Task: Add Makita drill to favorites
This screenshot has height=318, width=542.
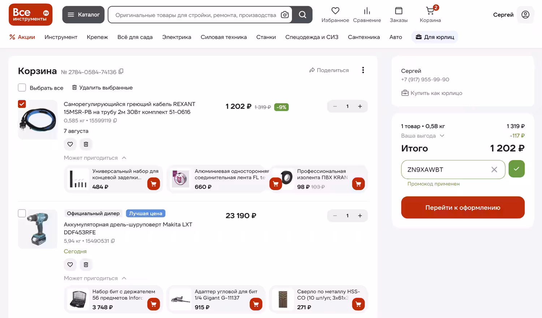Action: coord(70,265)
